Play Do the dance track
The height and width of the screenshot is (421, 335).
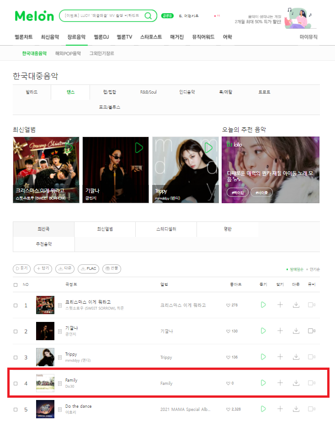coord(263,409)
